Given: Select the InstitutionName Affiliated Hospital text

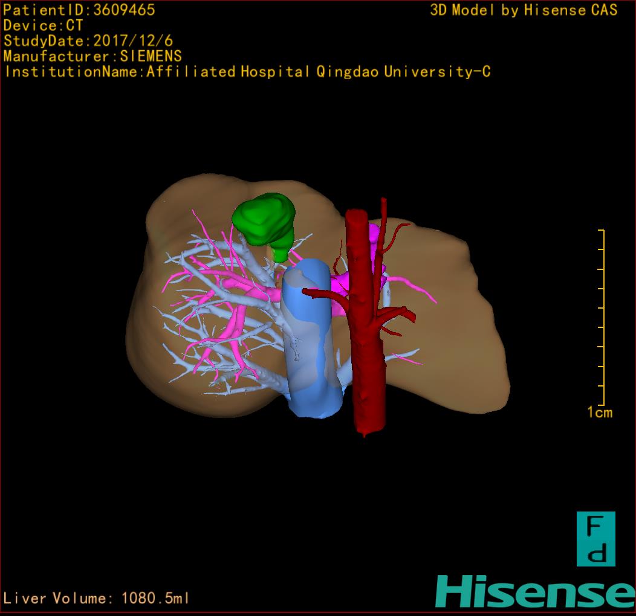Looking at the screenshot, I should [247, 72].
